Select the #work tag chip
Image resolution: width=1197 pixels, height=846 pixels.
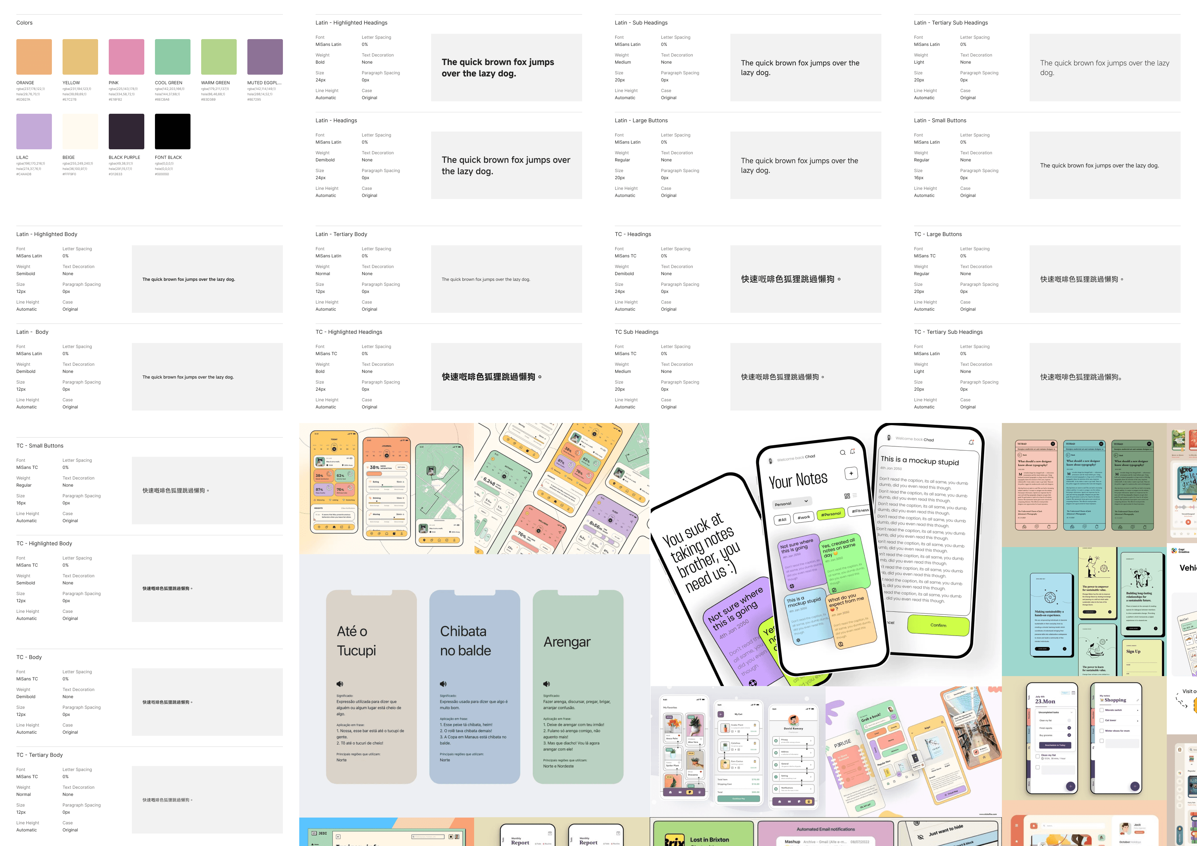click(804, 518)
